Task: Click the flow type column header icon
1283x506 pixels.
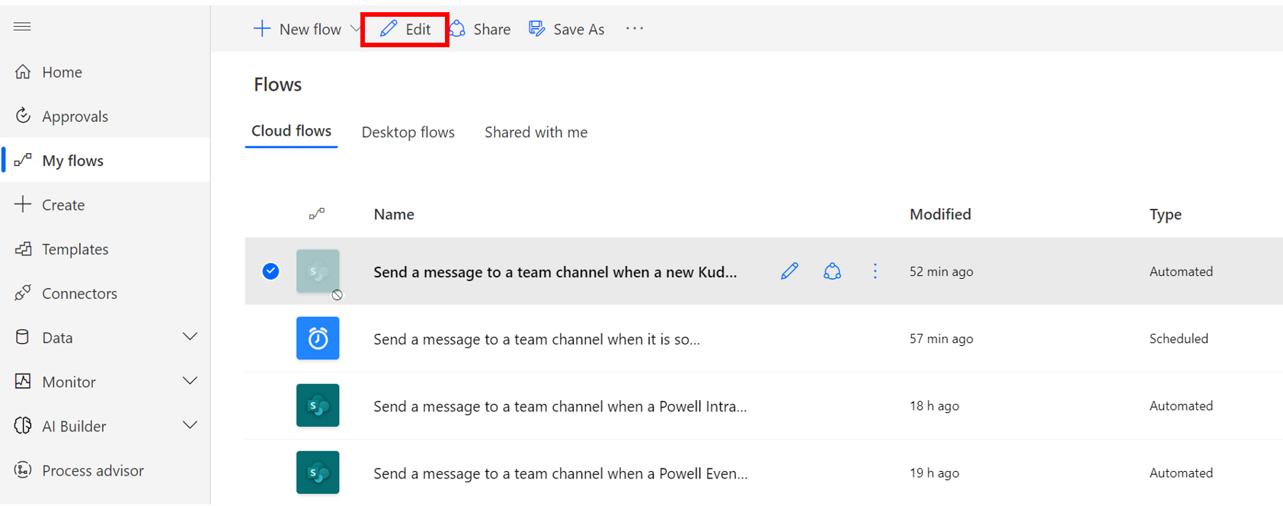Action: [x=317, y=214]
